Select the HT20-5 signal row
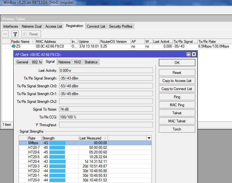232x183 pixels. pos(85,157)
